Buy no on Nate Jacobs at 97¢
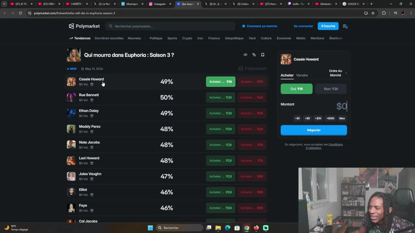 [x=252, y=145]
